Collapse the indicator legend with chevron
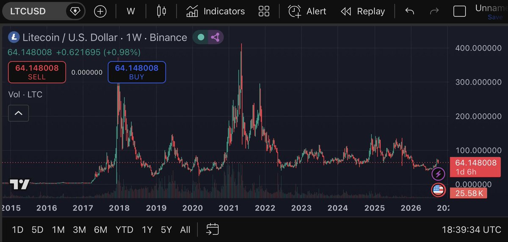 19,113
